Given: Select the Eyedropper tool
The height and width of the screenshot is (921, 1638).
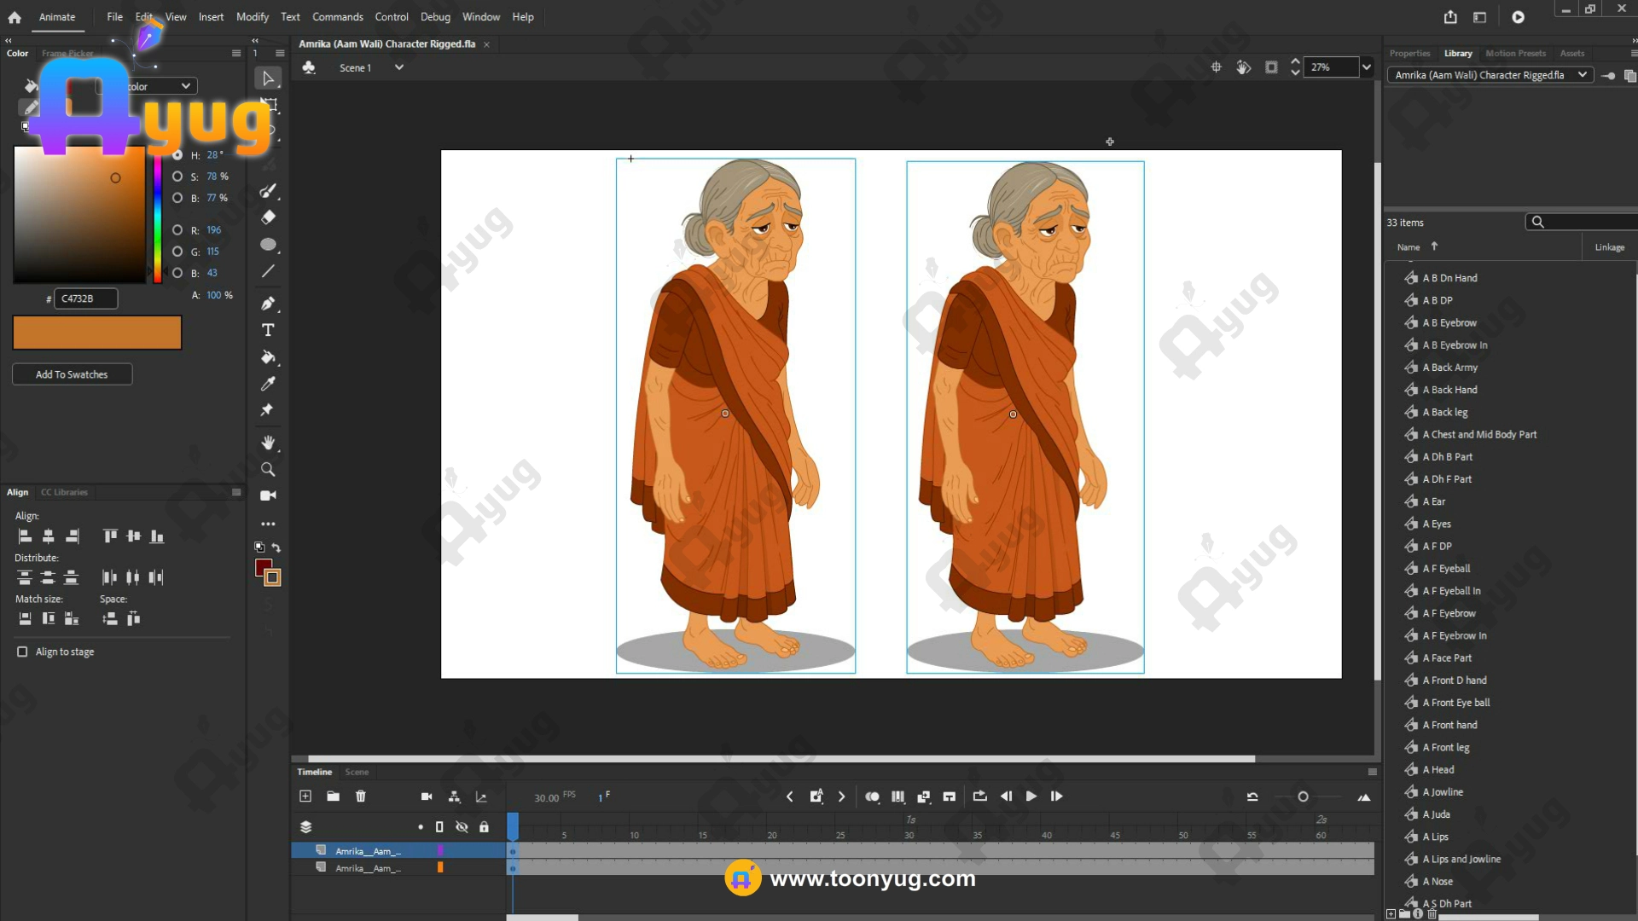Looking at the screenshot, I should (268, 384).
